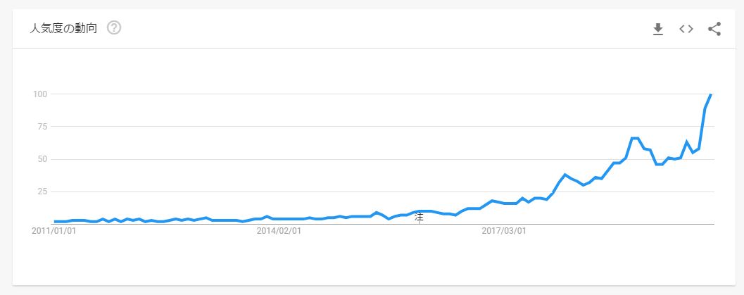
Task: Click the dip below 50 after flat-topped peak
Action: coord(660,164)
